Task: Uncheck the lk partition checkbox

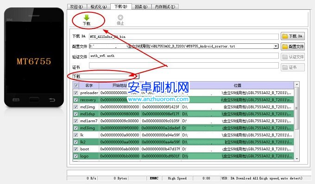Action: [x=76, y=135]
